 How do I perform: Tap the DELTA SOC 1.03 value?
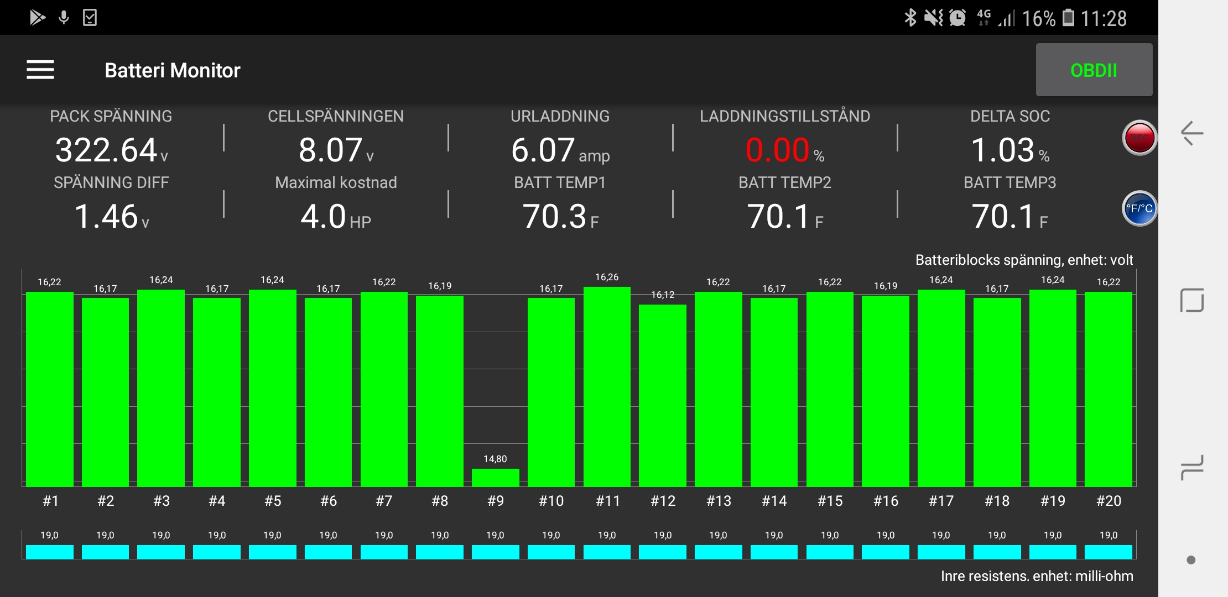1003,150
